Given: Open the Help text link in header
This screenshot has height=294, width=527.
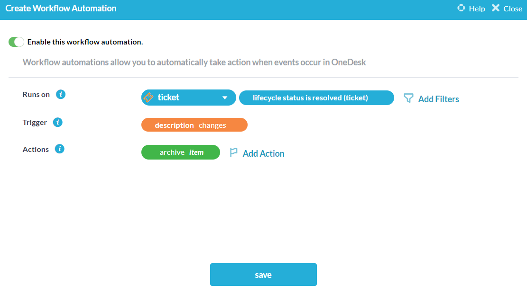Looking at the screenshot, I should coord(477,9).
